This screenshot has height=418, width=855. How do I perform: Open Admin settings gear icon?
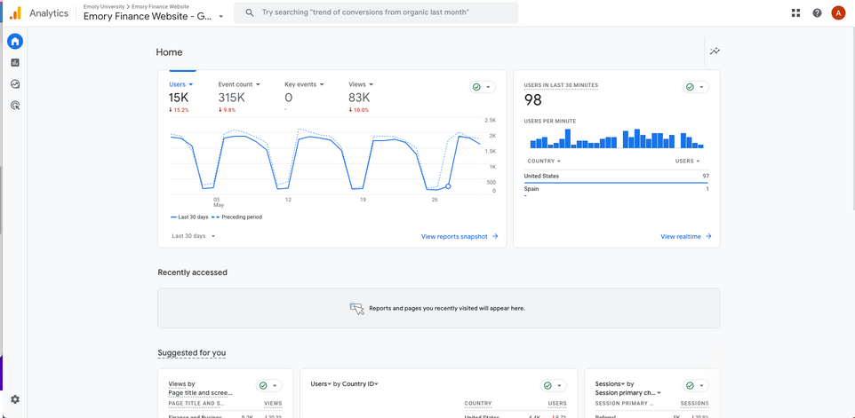tap(15, 400)
